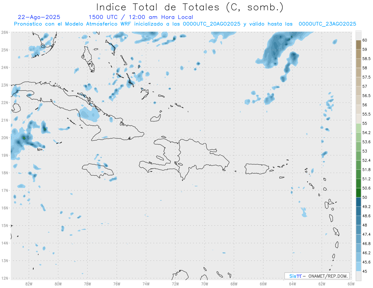Click the colorbar label 51.8
Viewport: 373px width, 288px height.
point(366,170)
